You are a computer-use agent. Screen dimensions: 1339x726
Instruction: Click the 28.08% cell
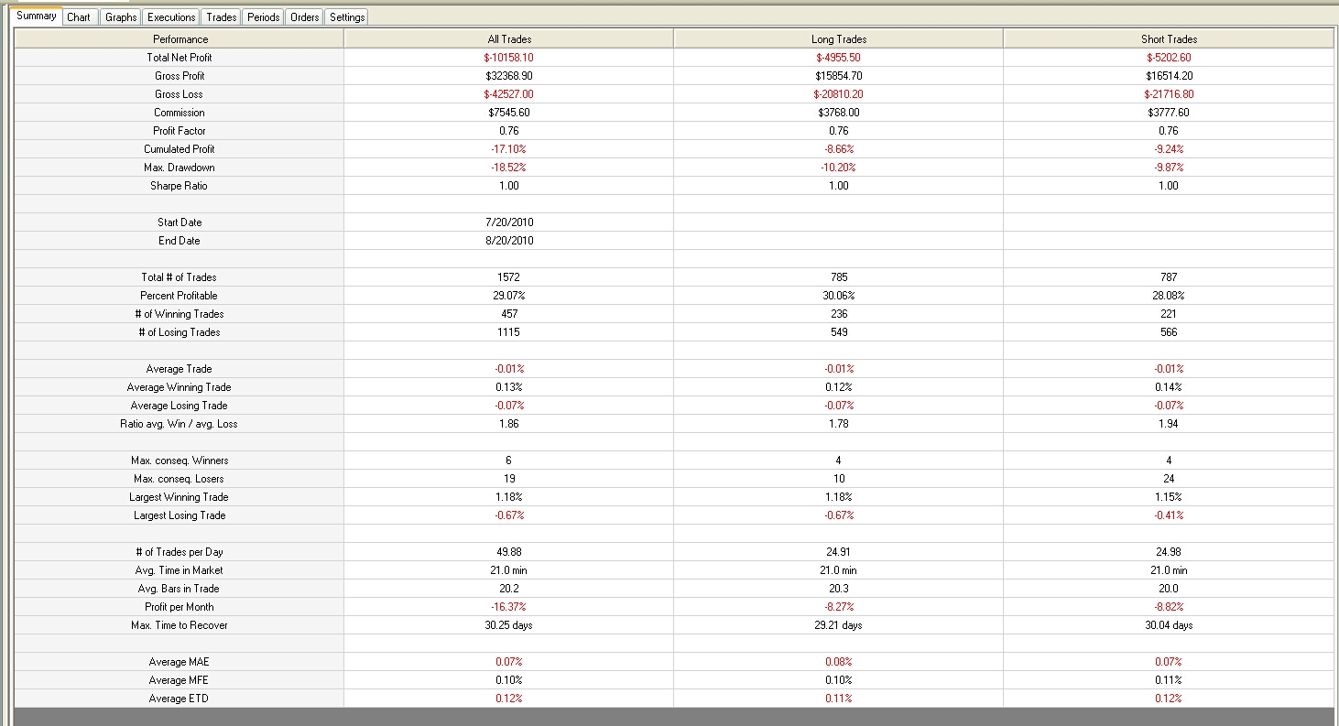pos(1169,296)
